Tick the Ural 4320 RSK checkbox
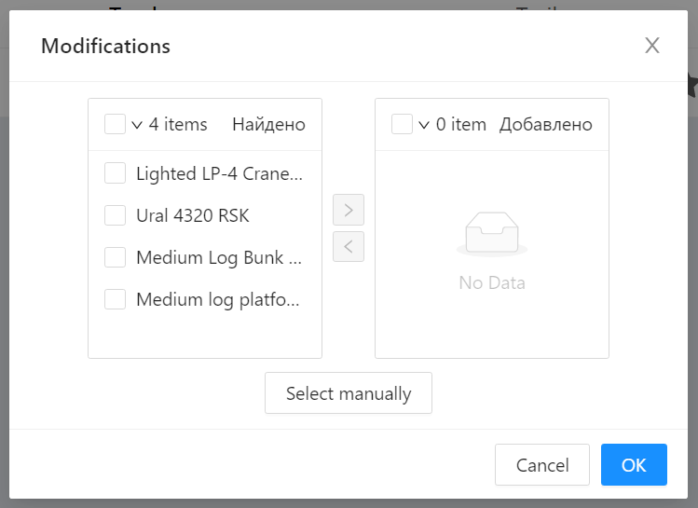This screenshot has height=508, width=698. tap(115, 215)
